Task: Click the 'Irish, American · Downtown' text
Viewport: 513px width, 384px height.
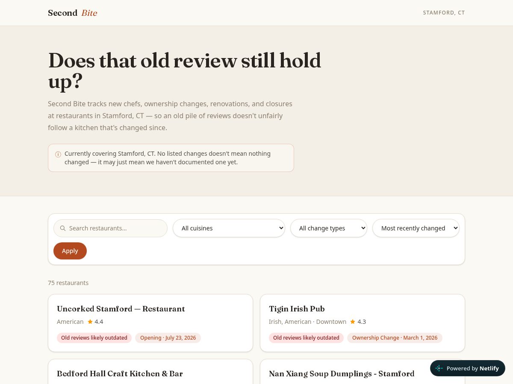Action: click(x=307, y=322)
